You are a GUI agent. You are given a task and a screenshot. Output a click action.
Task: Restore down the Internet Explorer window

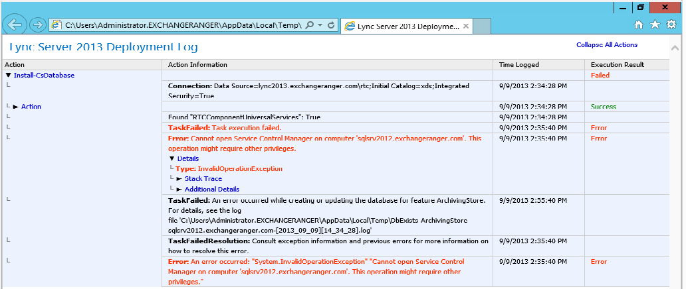tap(641, 7)
